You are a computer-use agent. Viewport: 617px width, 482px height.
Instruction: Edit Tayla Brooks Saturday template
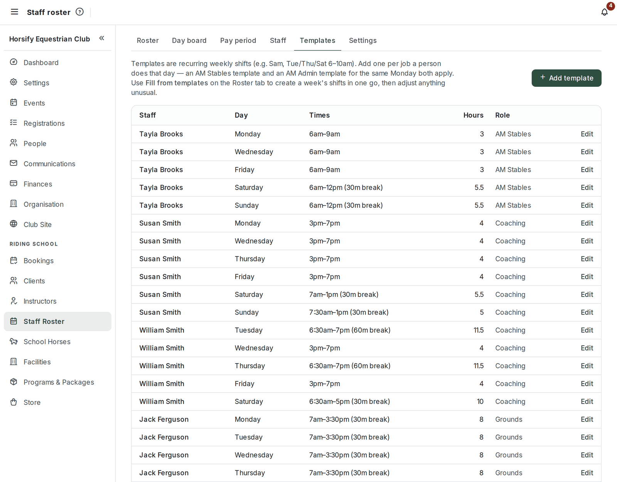587,187
